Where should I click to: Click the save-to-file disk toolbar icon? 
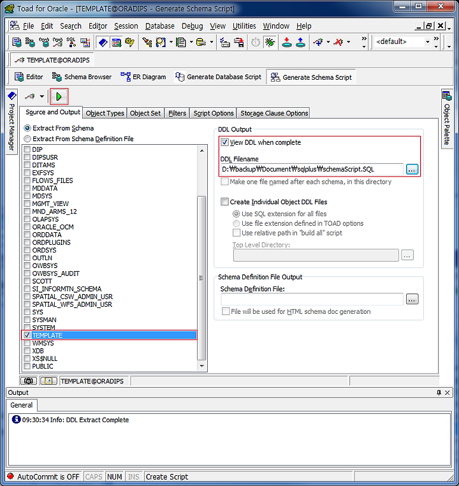[239, 42]
